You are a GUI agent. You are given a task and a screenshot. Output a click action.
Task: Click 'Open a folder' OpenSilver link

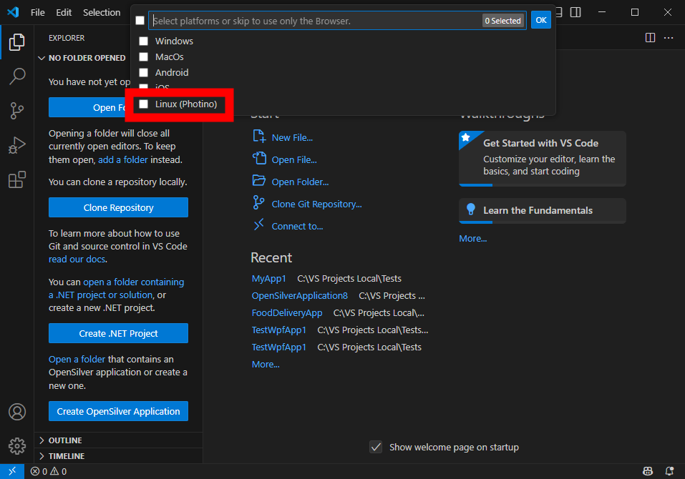[x=77, y=359]
